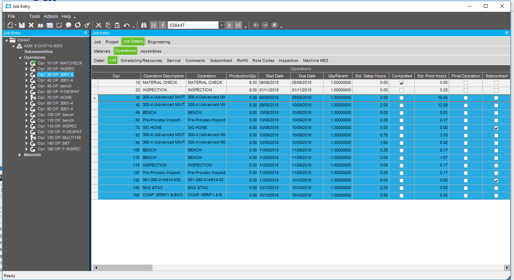Toggle Completed checkbox for BAG &TAG row
Image resolution: width=514 pixels, height=280 pixels.
(x=401, y=188)
